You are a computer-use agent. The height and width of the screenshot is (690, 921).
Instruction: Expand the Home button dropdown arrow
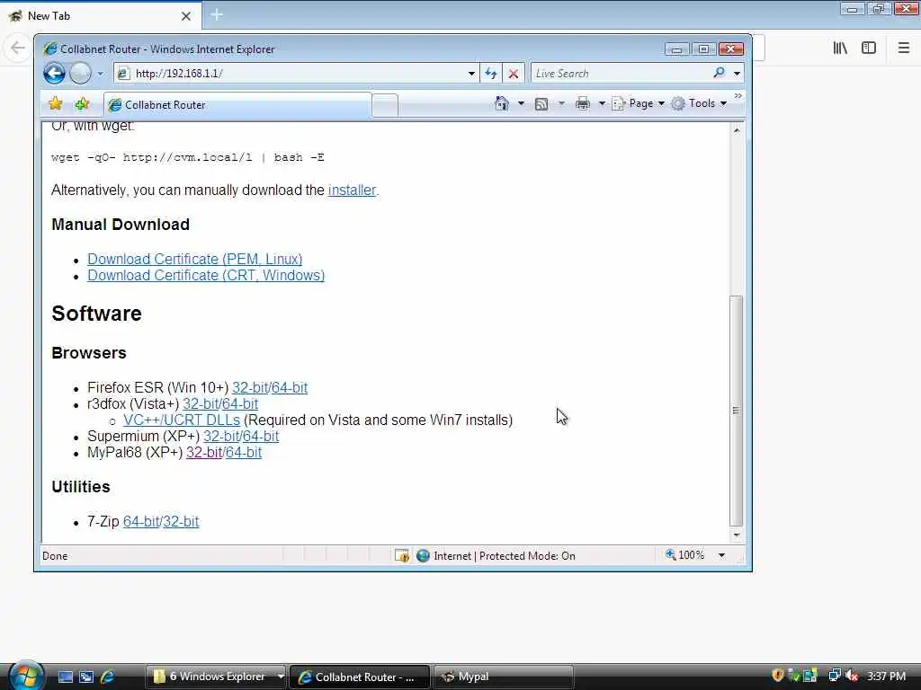tap(521, 104)
